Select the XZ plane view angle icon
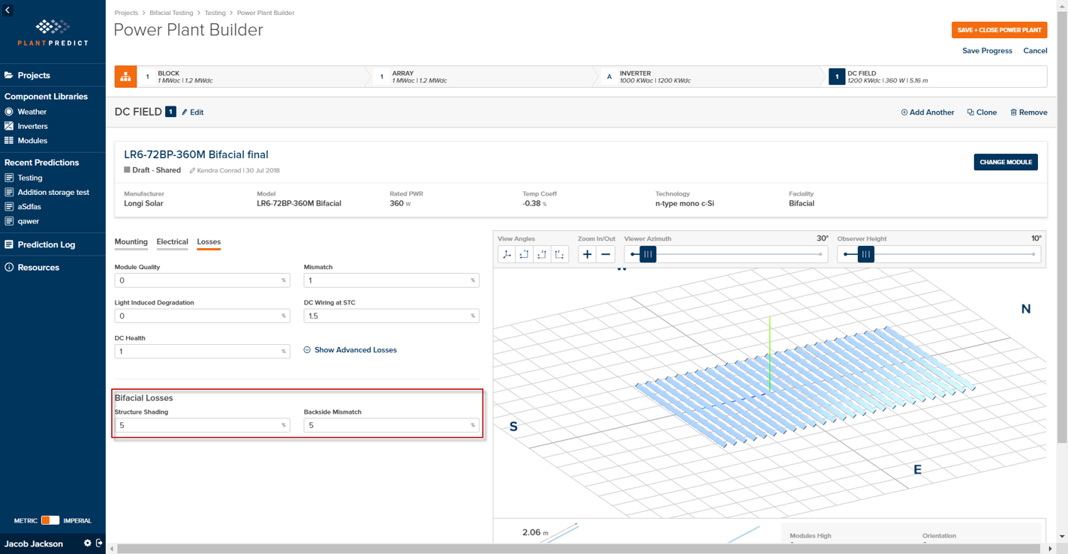This screenshot has width=1068, height=554. pyautogui.click(x=542, y=254)
